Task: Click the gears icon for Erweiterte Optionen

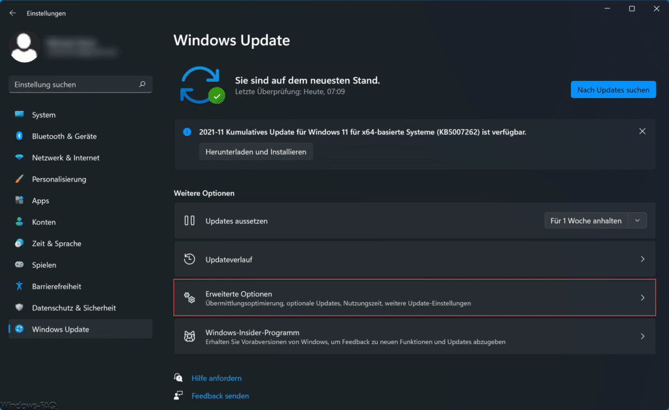Action: coord(189,298)
